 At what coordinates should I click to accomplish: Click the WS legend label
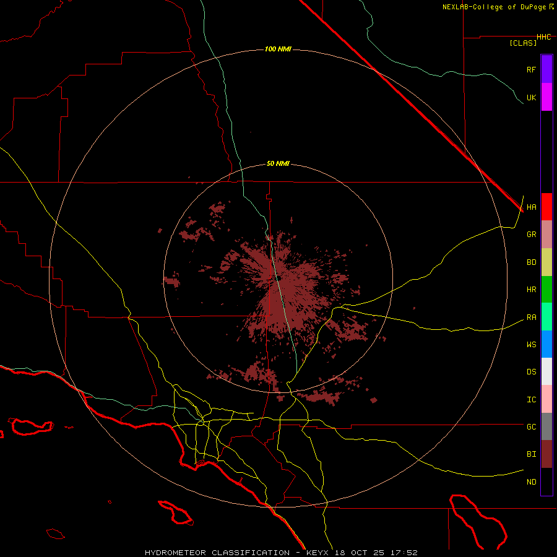click(x=531, y=345)
